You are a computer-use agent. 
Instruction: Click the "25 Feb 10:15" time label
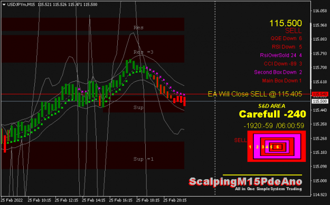[39, 200]
